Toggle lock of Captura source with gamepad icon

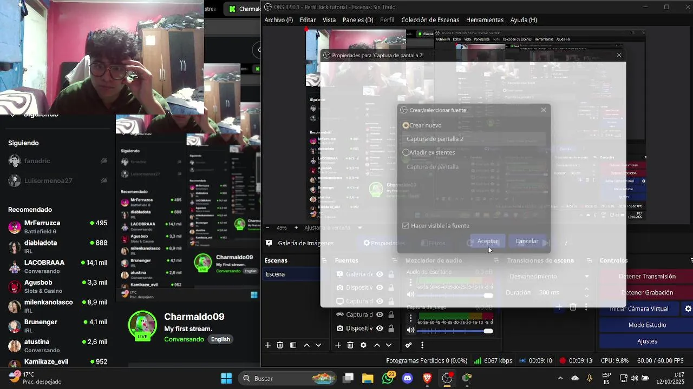[391, 314]
